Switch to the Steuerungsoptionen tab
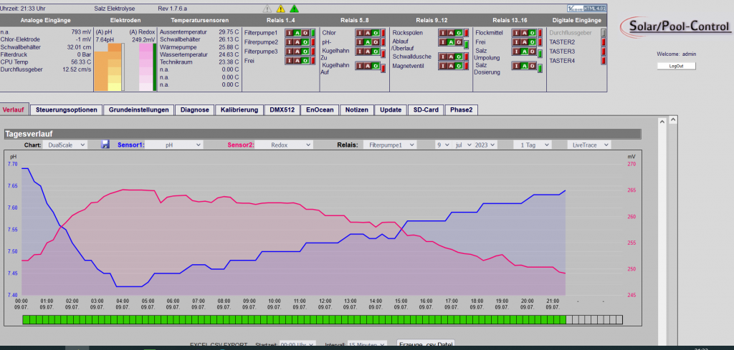This screenshot has width=734, height=350. point(66,110)
